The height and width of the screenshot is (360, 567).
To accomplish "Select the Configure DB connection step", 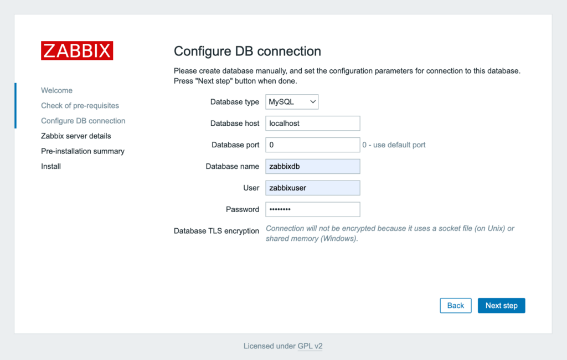I will click(83, 120).
